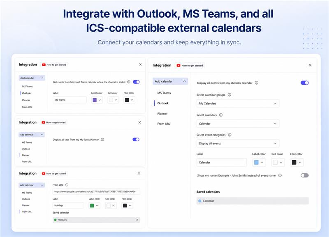This screenshot has height=237, width=329.
Task: Enable Show my name instead of event name
Action: 304,175
